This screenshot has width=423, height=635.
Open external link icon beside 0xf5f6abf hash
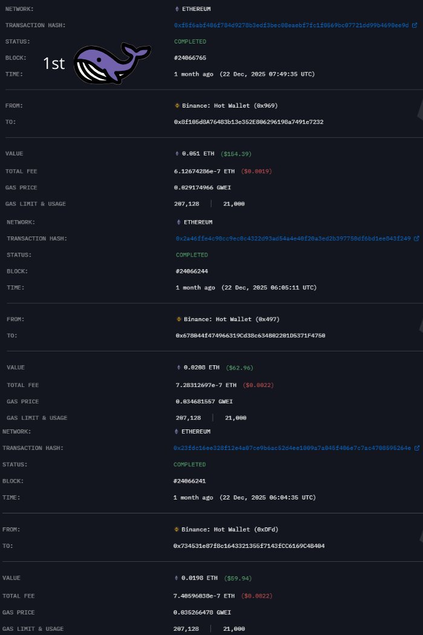point(415,25)
